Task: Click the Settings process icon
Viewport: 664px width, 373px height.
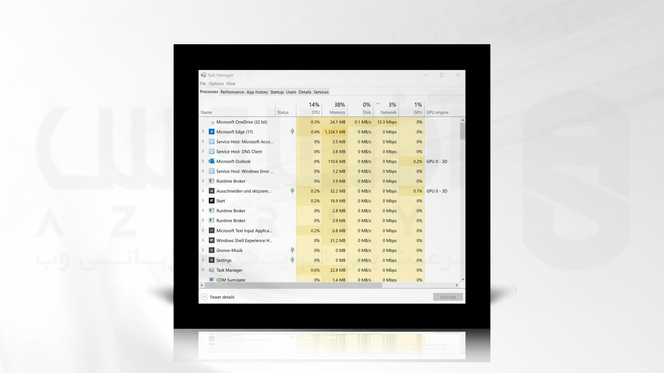Action: coord(212,260)
